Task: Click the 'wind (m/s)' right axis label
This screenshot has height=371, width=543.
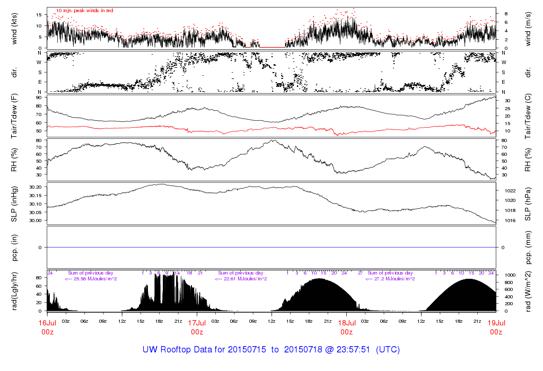Action: click(528, 29)
